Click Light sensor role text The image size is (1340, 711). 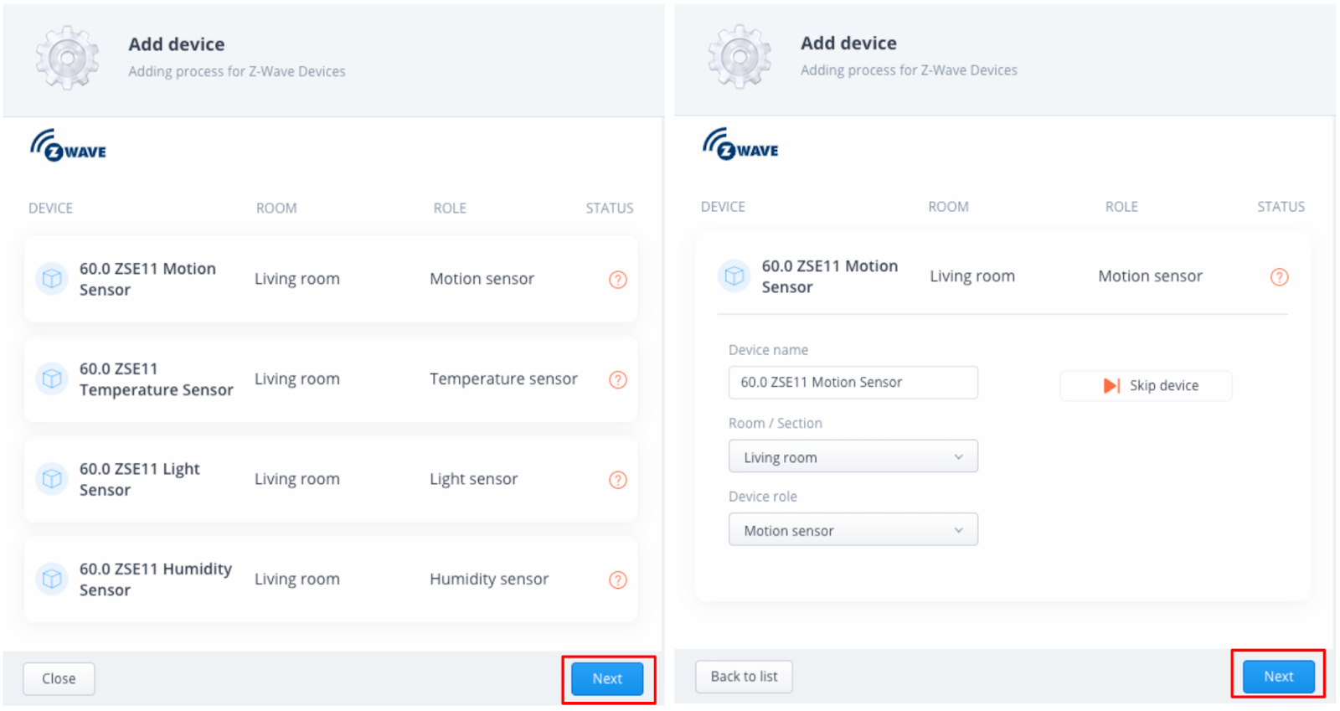pyautogui.click(x=474, y=479)
